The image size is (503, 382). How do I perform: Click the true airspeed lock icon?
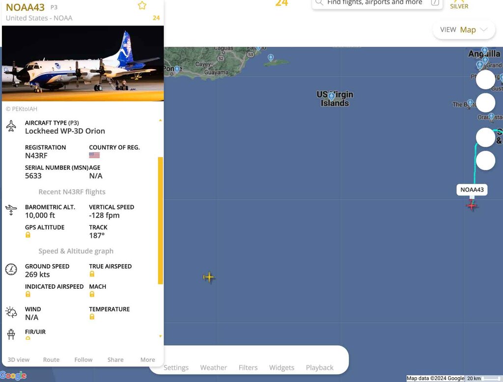92,274
